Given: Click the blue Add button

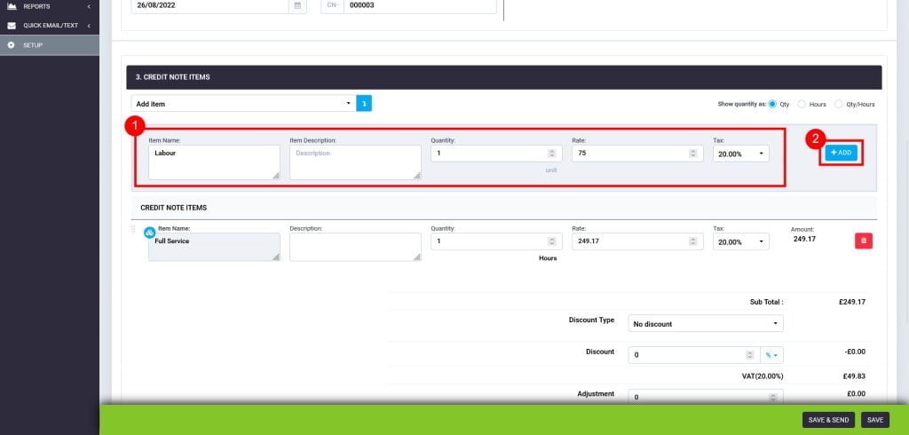Looking at the screenshot, I should [841, 153].
